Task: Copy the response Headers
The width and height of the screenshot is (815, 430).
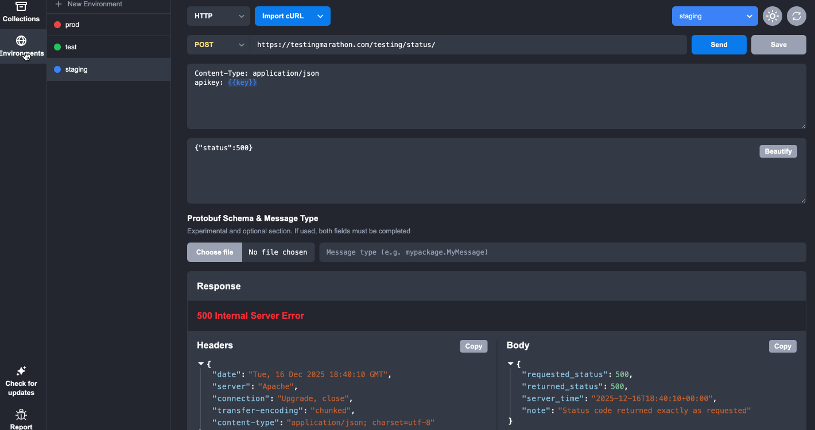Action: [x=473, y=346]
